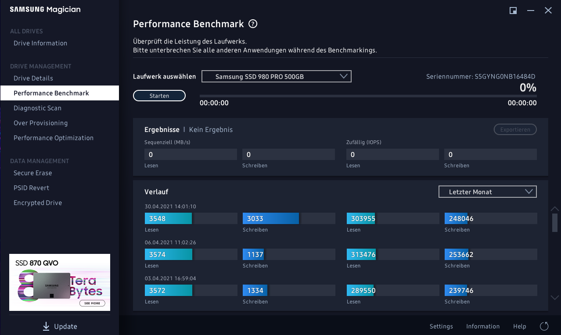Click the refresh icon in bottom bar
Screen dimensions: 561x335
544,326
